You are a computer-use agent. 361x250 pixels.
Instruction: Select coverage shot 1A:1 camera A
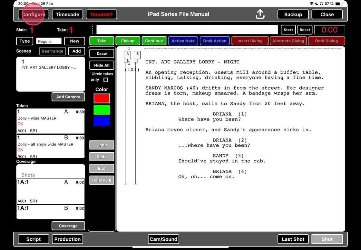click(x=51, y=192)
